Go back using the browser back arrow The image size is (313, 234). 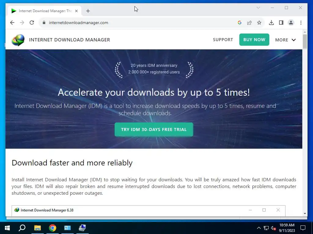click(12, 23)
